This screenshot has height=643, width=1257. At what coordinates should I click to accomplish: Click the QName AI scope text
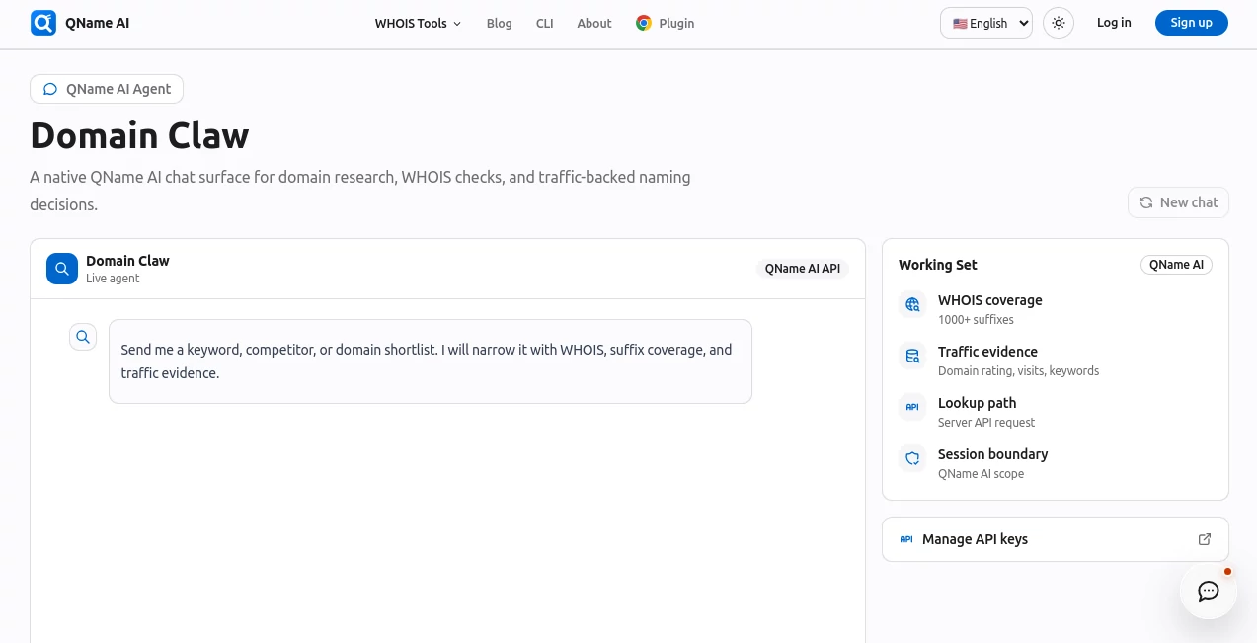coord(981,474)
